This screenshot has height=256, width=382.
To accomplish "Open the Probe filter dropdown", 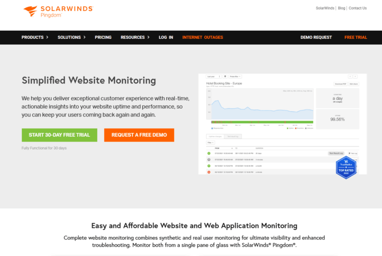I will 235,77.
